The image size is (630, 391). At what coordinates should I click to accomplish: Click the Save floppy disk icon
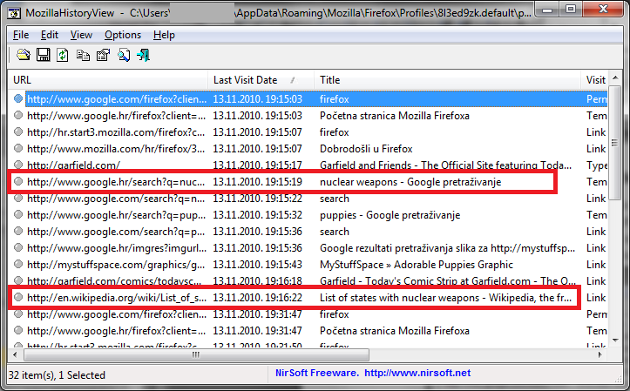click(x=43, y=56)
